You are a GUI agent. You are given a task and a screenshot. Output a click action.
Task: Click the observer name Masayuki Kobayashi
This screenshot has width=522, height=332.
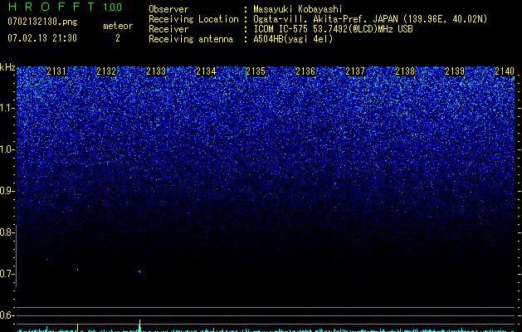(298, 9)
